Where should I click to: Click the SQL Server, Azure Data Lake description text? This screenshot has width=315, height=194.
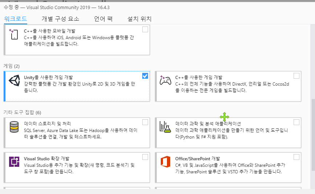[81, 133]
